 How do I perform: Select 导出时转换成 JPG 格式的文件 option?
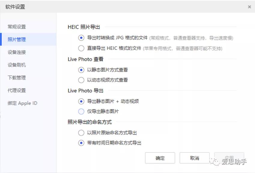click(x=81, y=38)
